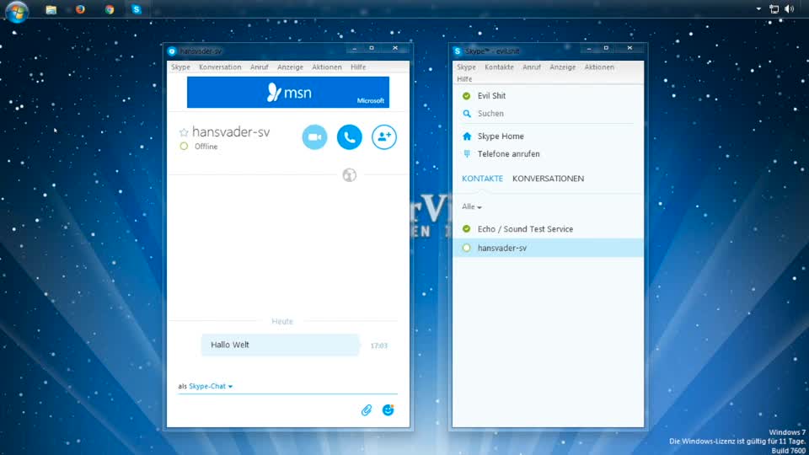Click the search magnifier icon
809x455 pixels.
[x=467, y=114]
